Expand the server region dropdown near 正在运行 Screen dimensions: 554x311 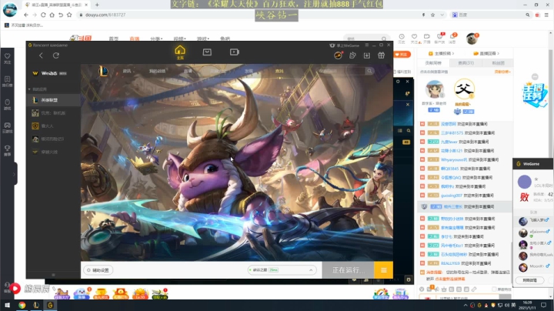[x=311, y=270]
